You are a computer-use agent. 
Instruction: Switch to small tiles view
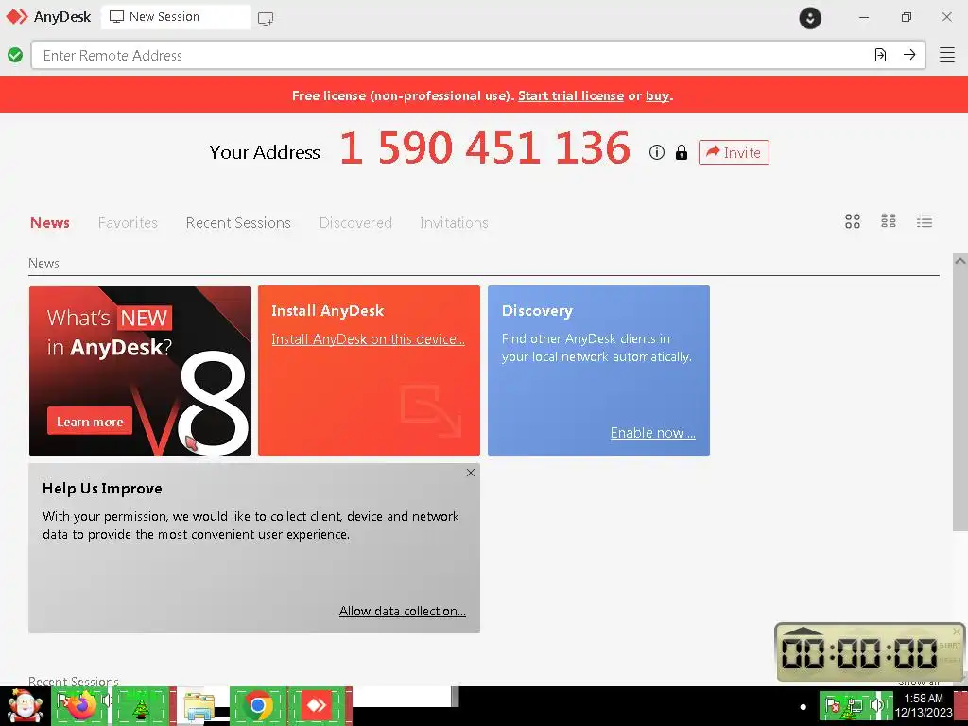tap(889, 221)
